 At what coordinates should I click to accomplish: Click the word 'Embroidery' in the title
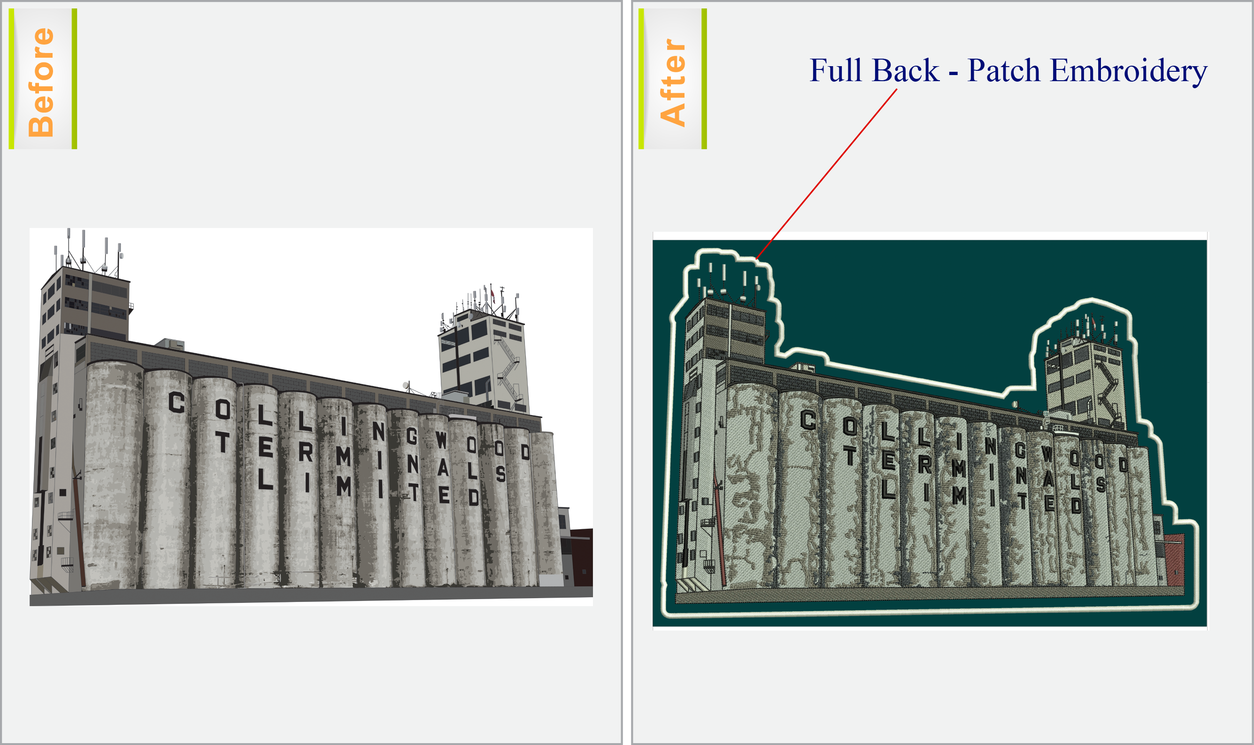1128,71
